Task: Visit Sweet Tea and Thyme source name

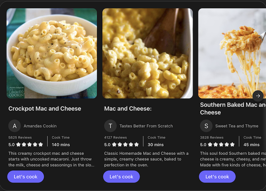Action: (x=237, y=126)
